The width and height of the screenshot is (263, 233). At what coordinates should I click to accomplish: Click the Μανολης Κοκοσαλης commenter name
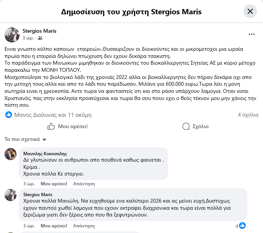click(45, 153)
